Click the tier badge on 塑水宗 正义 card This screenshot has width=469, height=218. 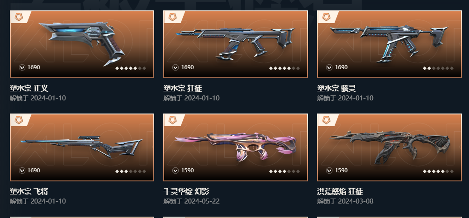click(x=19, y=17)
